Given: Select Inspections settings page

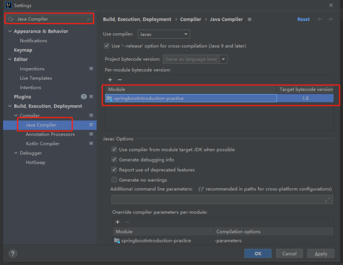Looking at the screenshot, I should click(32, 69).
